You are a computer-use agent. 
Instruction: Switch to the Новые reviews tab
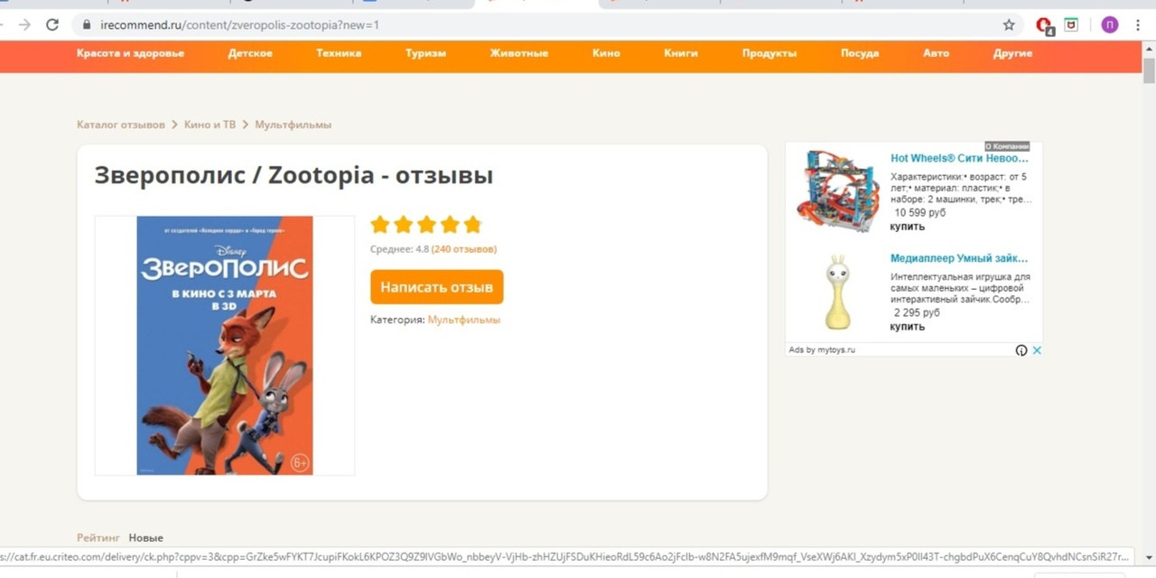(145, 537)
